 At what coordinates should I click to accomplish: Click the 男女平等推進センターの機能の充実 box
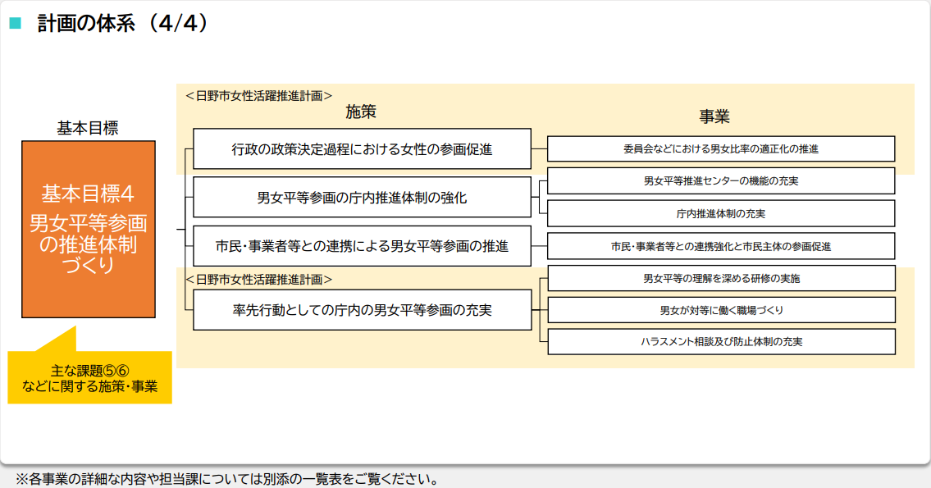(x=720, y=181)
